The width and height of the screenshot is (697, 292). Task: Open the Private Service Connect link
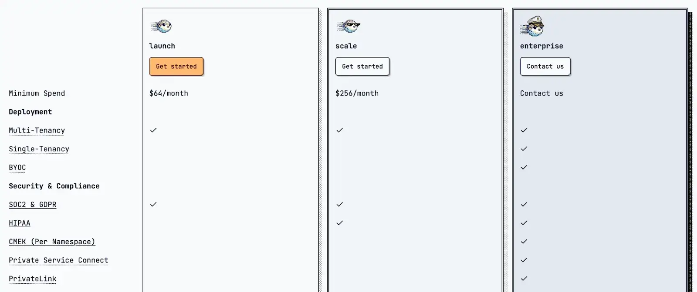[58, 260]
